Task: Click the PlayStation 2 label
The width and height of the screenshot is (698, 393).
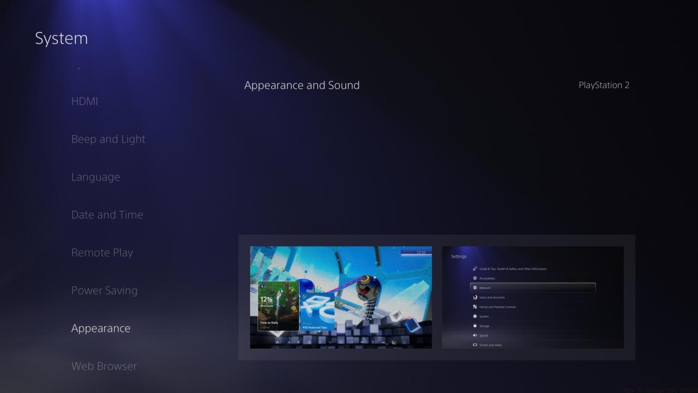Action: click(604, 85)
